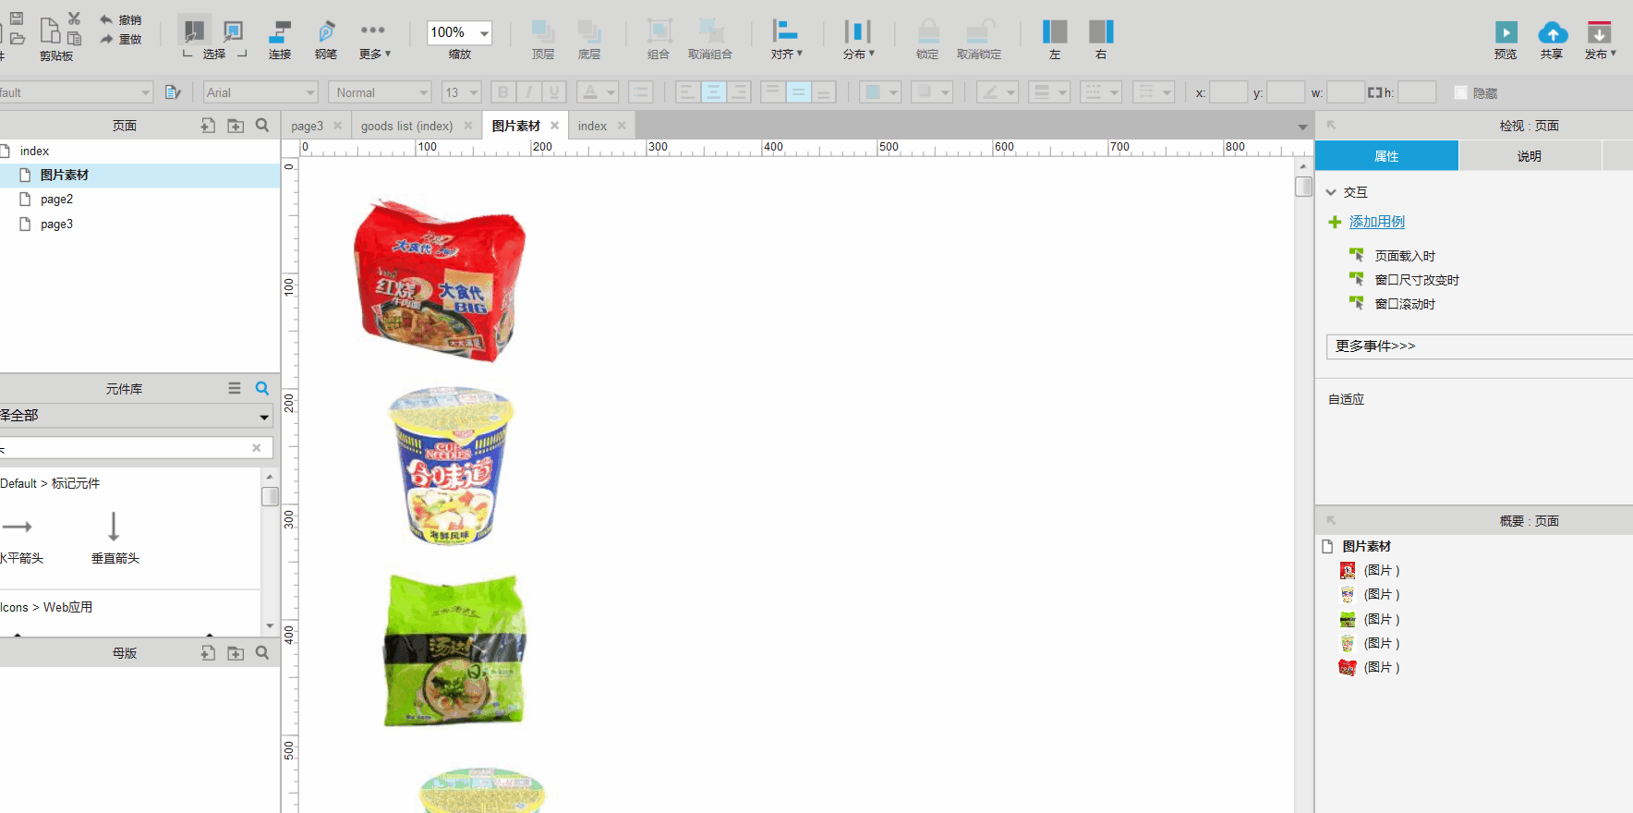Open the font size 13 dropdown
Screen dimensions: 1633x813
[474, 92]
